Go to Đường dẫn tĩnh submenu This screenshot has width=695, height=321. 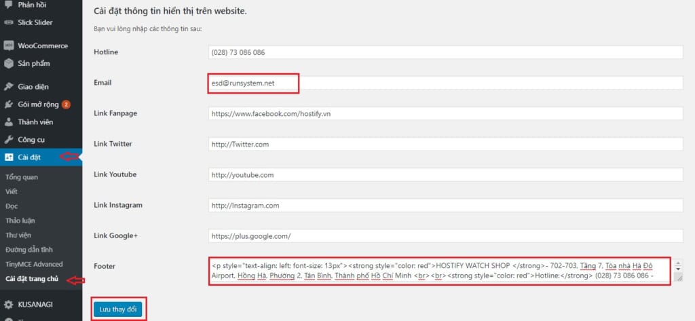29,250
